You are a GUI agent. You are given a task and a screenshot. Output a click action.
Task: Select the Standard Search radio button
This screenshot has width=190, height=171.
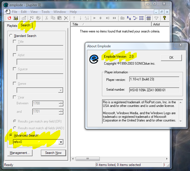[x=11, y=36]
